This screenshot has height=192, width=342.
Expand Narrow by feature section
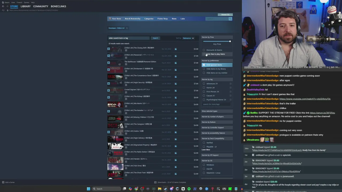[217, 122]
